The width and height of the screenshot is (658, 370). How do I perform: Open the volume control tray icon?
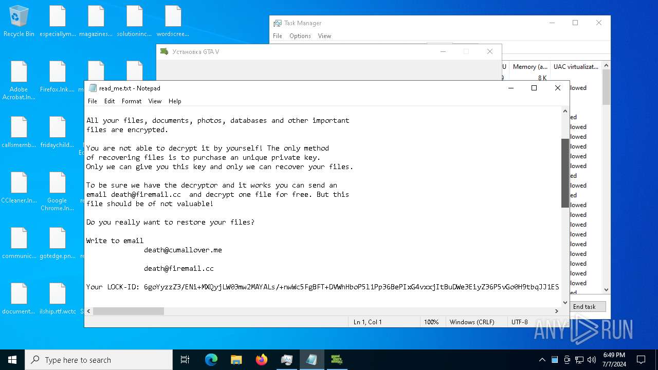592,360
